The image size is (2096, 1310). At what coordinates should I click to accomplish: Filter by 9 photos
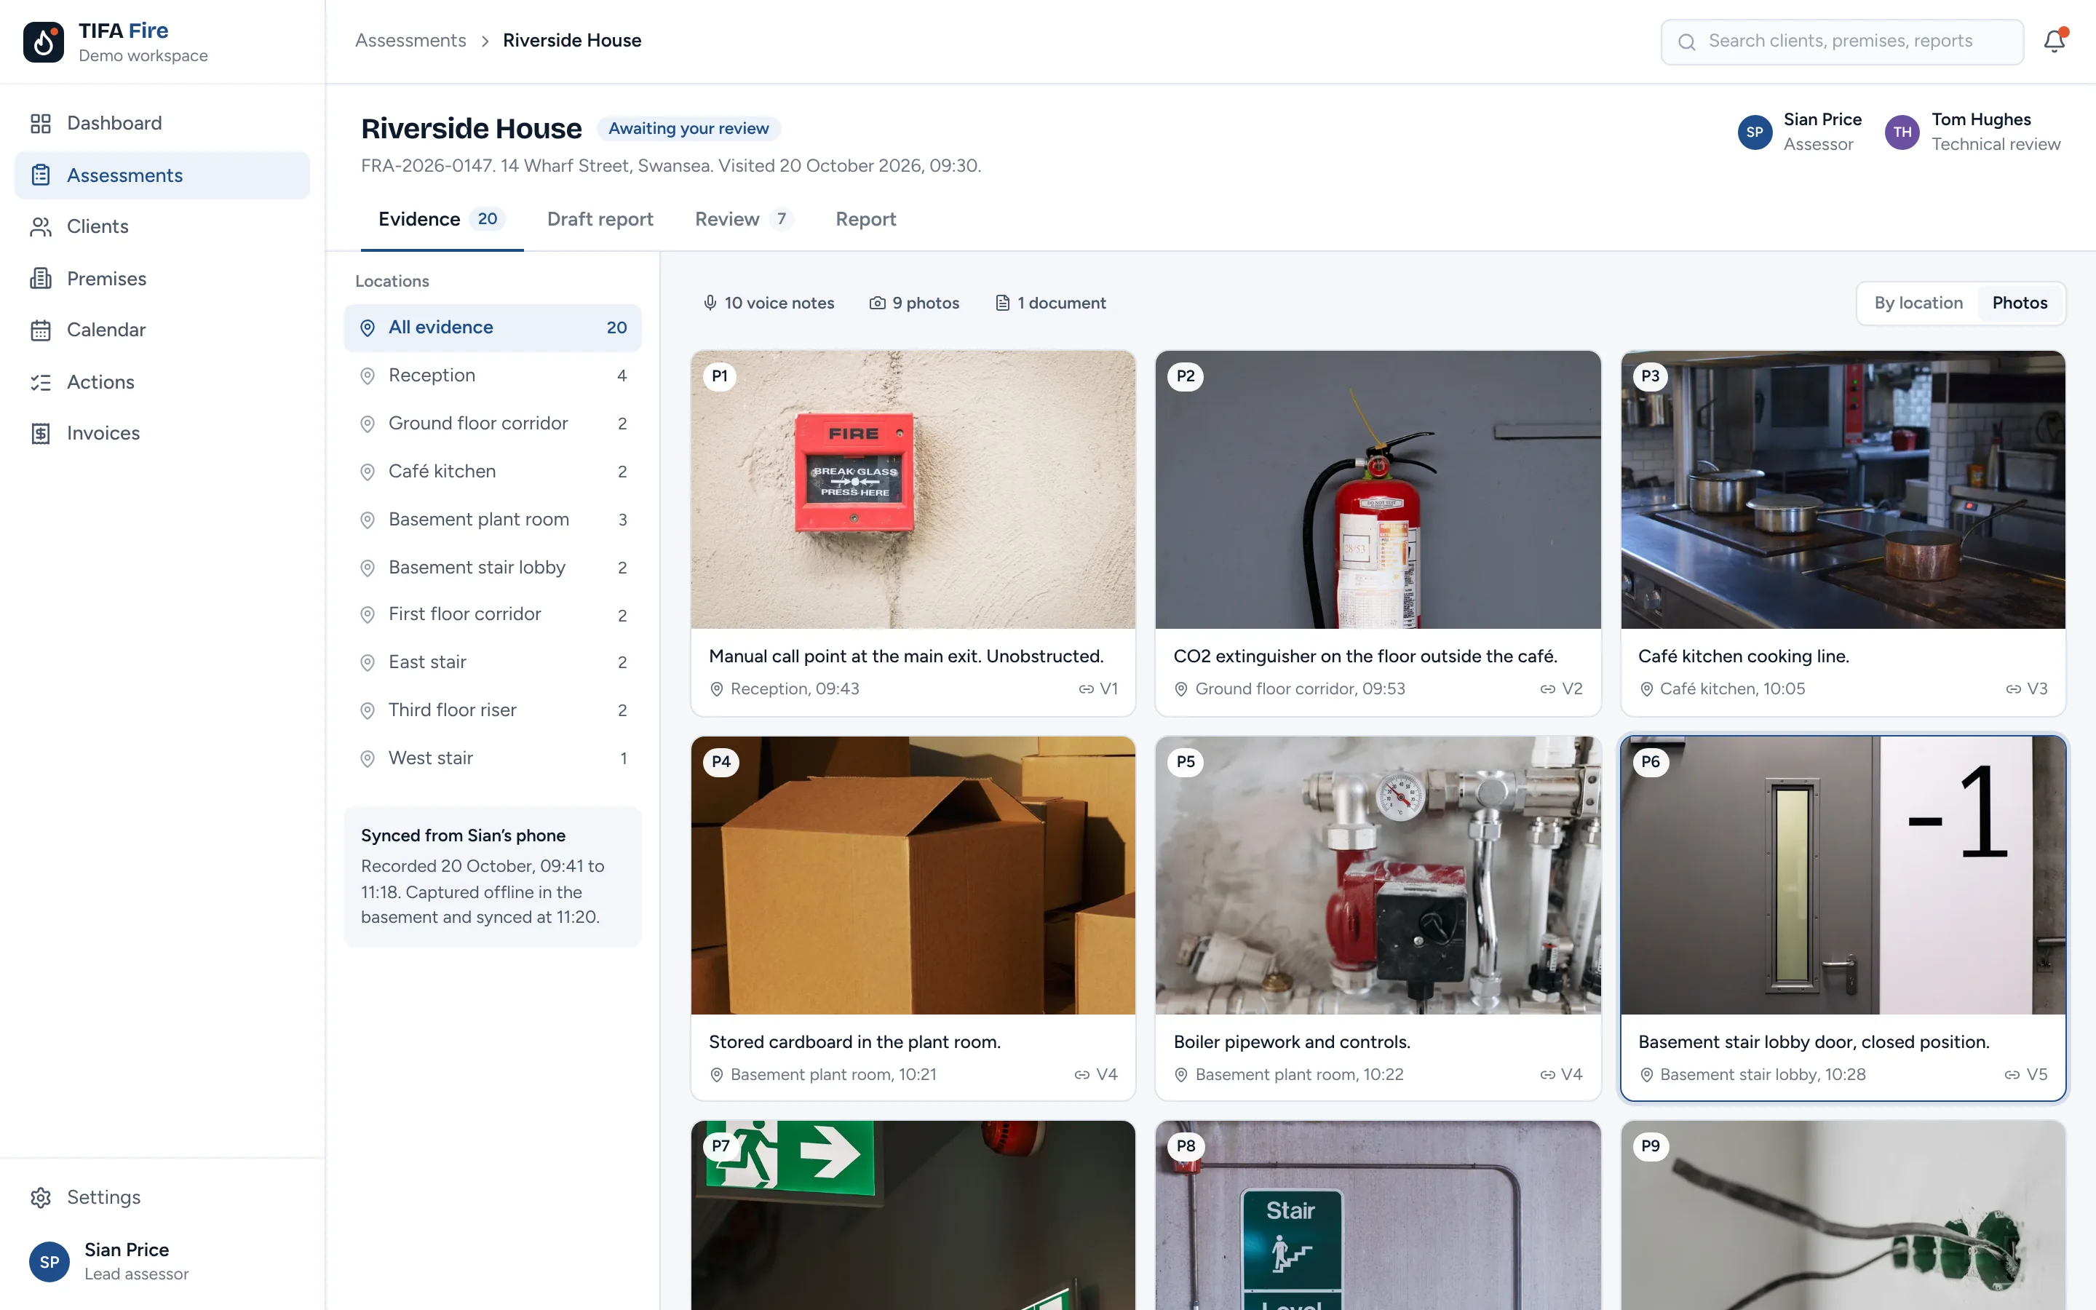(x=915, y=302)
